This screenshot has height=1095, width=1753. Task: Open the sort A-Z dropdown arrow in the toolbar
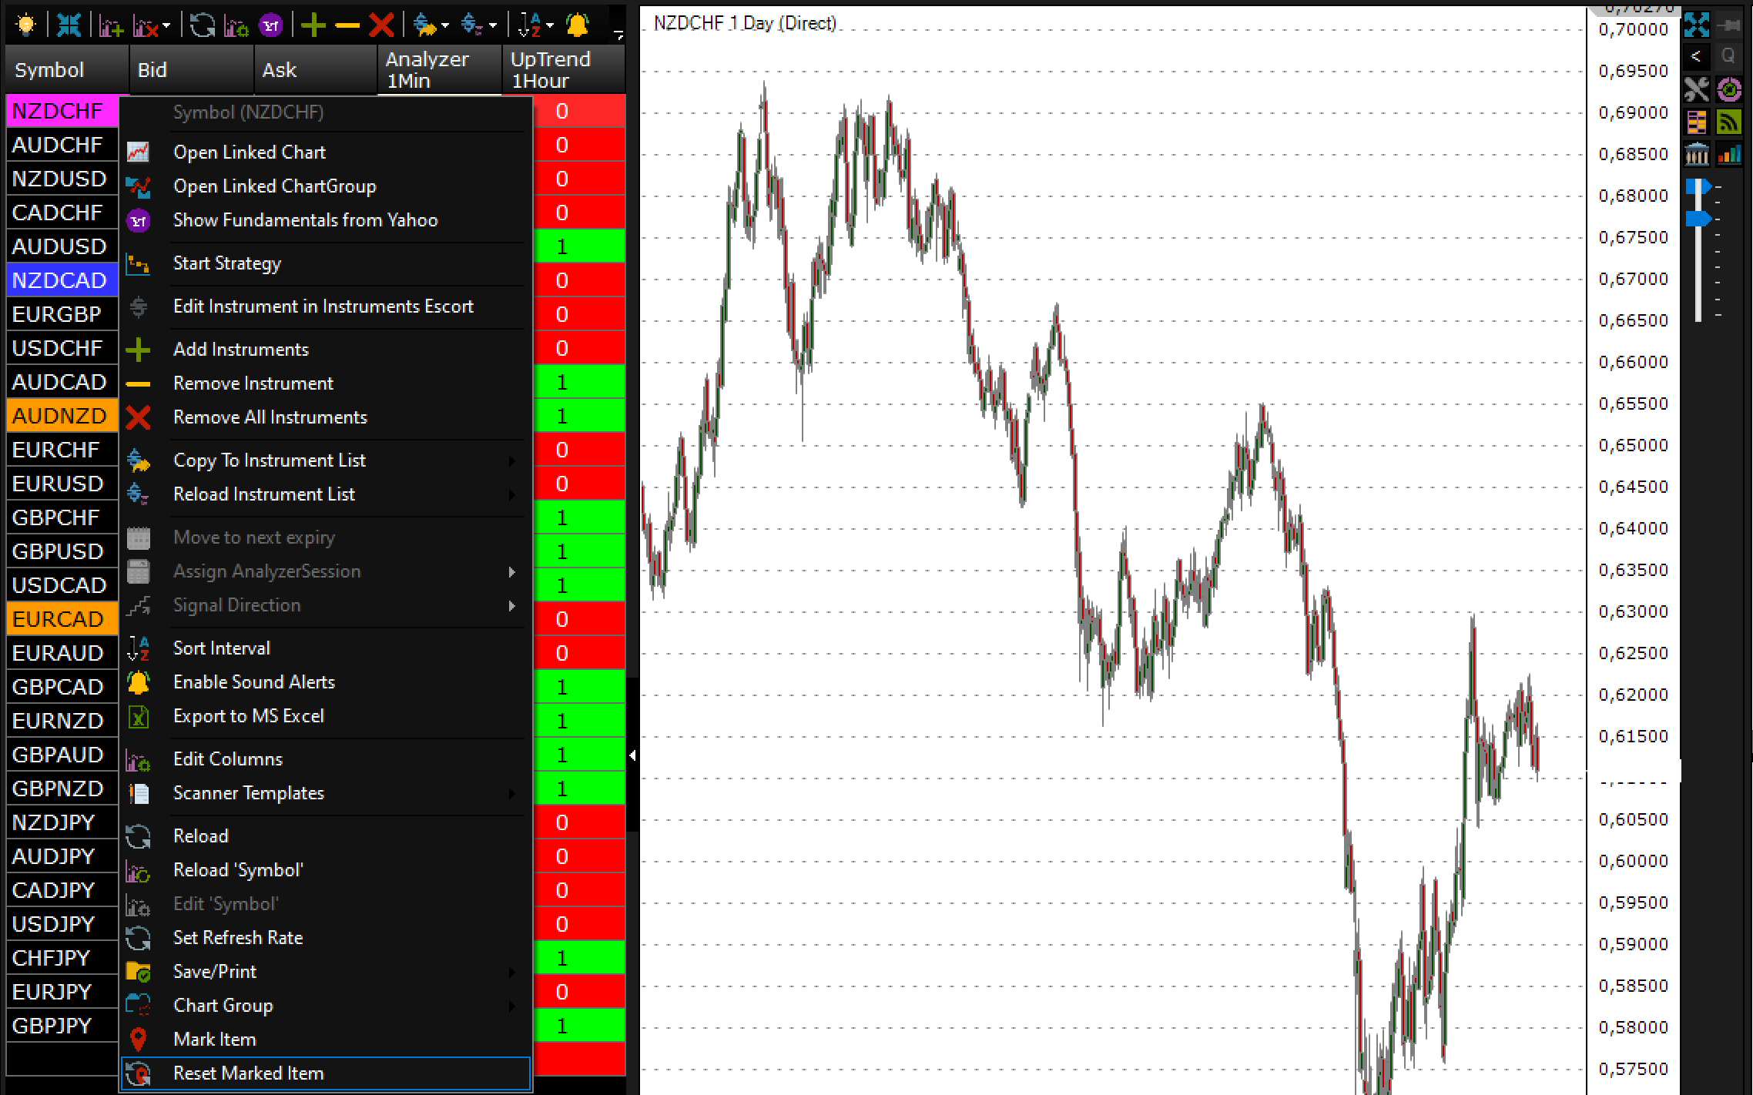coord(550,26)
